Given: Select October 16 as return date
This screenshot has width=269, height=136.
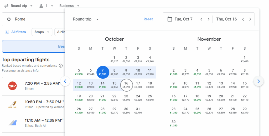Looking at the screenshot, I should [126, 85].
